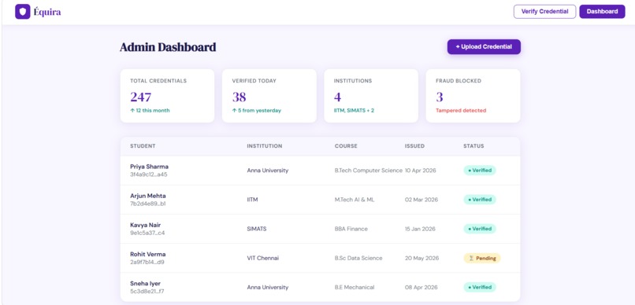635x305 pixels.
Task: Click the Équira brand name
Action: pos(47,12)
